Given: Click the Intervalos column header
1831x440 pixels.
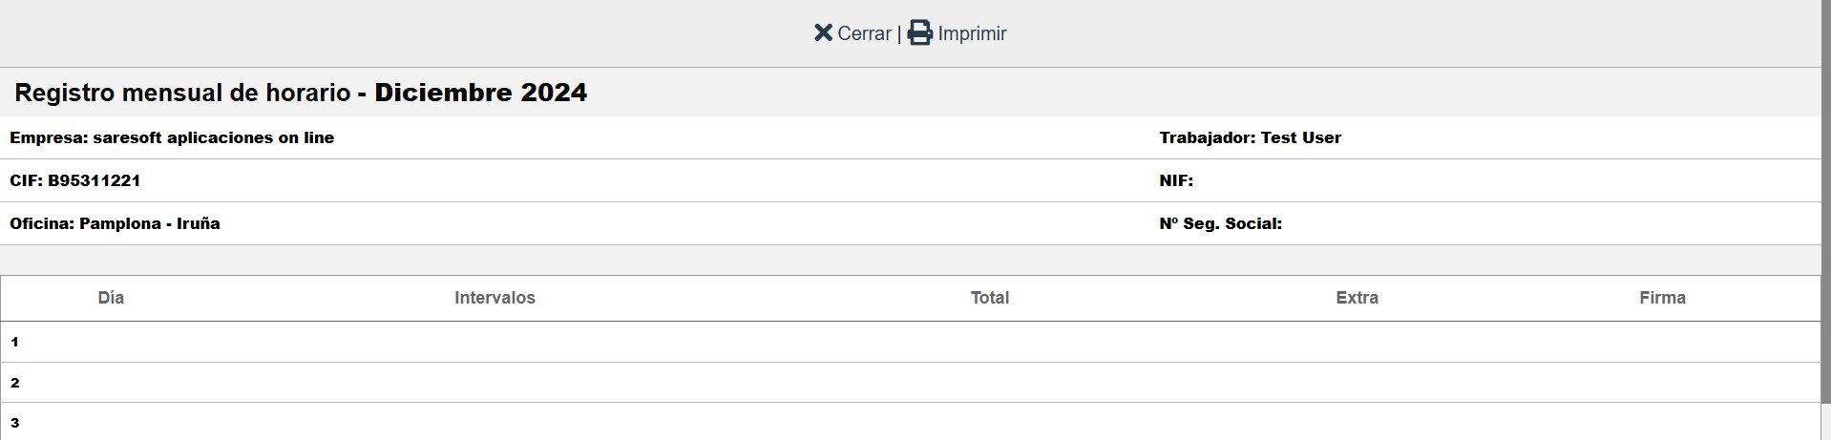Looking at the screenshot, I should 495,298.
